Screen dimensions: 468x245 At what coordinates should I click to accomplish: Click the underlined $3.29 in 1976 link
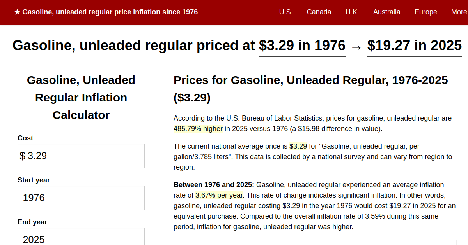(302, 45)
